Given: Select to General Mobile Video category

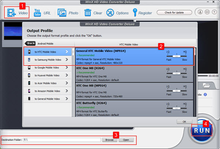Looking at the screenshot, I should point(48,99).
